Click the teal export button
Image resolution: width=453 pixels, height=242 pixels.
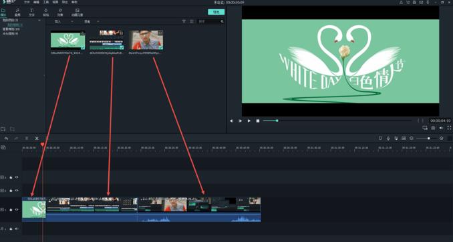(216, 12)
